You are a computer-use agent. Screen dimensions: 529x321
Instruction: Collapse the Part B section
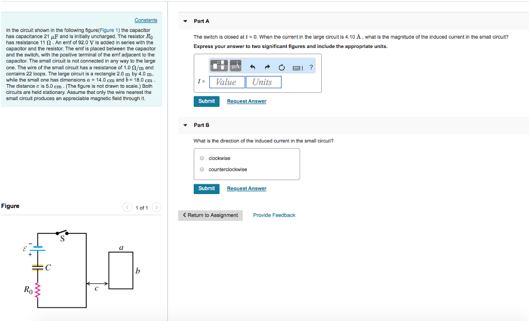pos(184,125)
